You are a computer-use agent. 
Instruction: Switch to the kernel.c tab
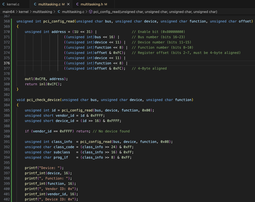[x=13, y=4]
